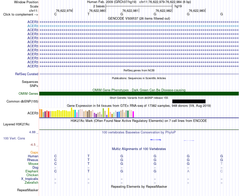Click the 76,622,981 ruler coordinate
Screen dimensions: 239x196
130,11
